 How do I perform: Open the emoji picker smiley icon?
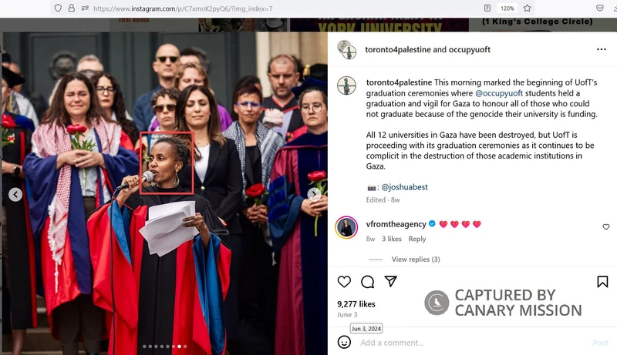(344, 342)
